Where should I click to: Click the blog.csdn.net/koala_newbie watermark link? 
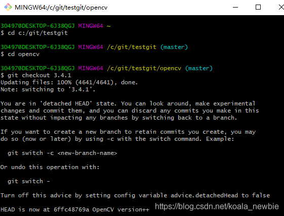tap(217, 206)
